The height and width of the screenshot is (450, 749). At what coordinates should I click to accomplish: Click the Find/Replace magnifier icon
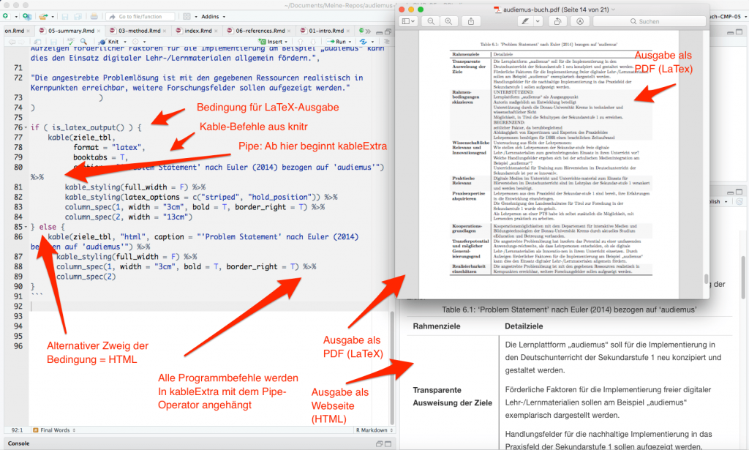(x=83, y=42)
